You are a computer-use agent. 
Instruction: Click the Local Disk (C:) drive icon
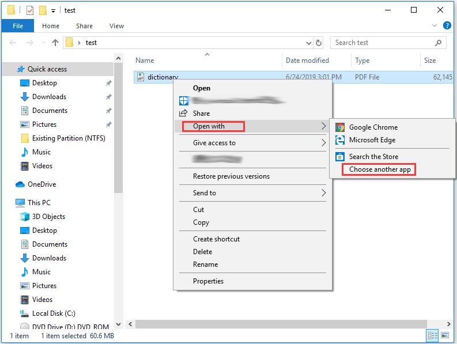25,313
